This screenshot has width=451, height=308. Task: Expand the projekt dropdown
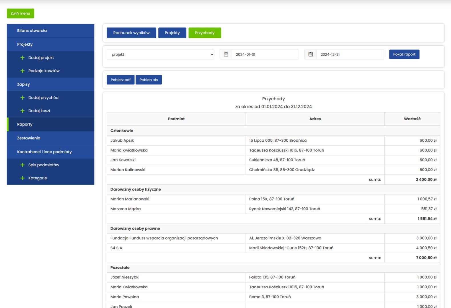[x=160, y=54]
